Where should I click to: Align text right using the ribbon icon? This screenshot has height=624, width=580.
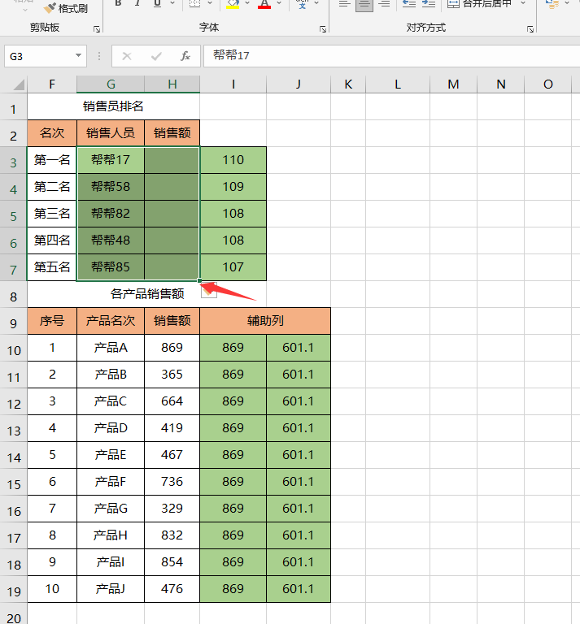(385, 4)
